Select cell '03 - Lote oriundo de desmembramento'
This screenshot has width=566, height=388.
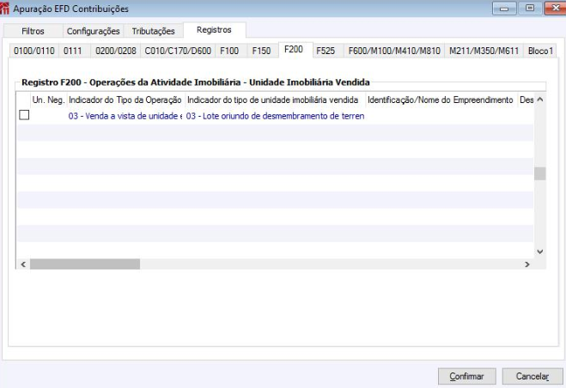coord(275,116)
